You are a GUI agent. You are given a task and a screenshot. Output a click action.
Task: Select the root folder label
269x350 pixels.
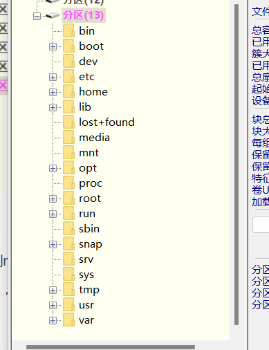90,199
